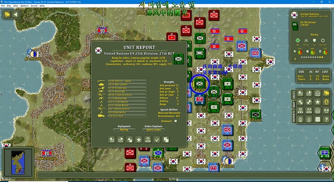The height and width of the screenshot is (182, 334).
Task: Switch to the MAP side tab
Action: pos(294,104)
